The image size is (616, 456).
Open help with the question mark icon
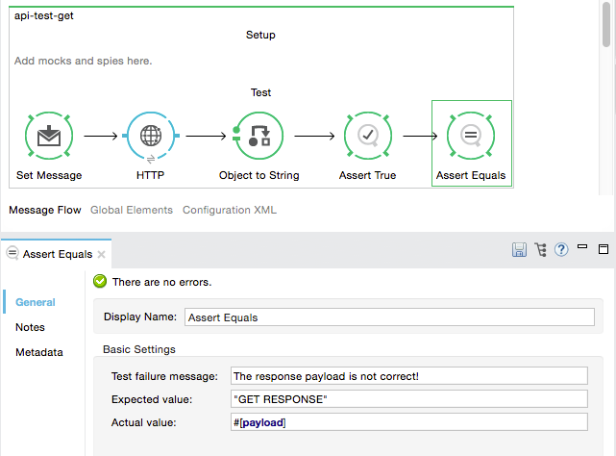tap(561, 250)
